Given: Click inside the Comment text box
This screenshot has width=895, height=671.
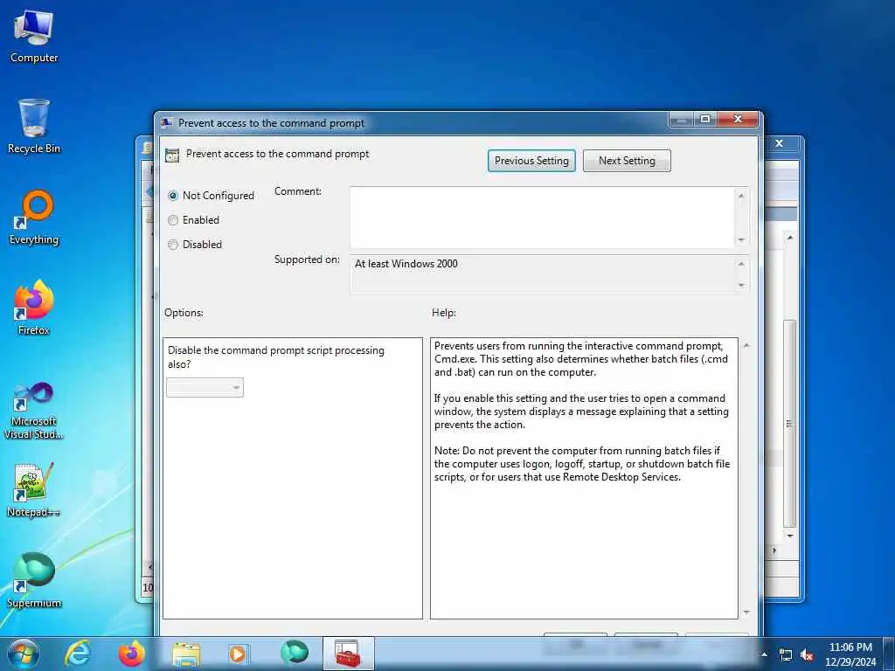Looking at the screenshot, I should 542,217.
